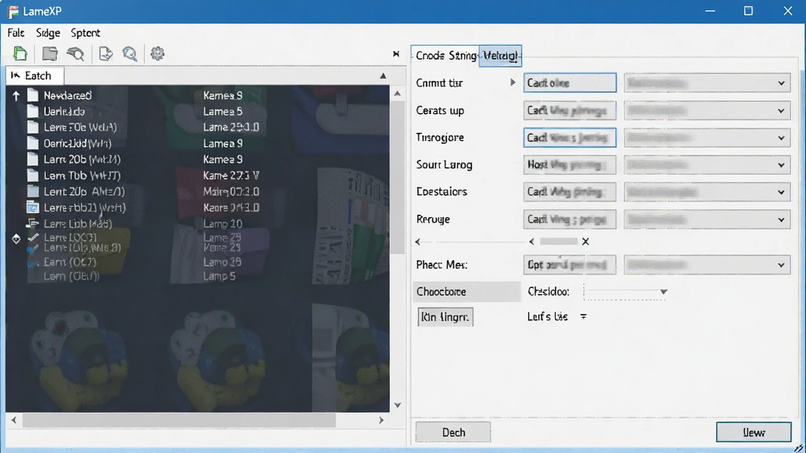Select the Newdared folder row

(198, 95)
